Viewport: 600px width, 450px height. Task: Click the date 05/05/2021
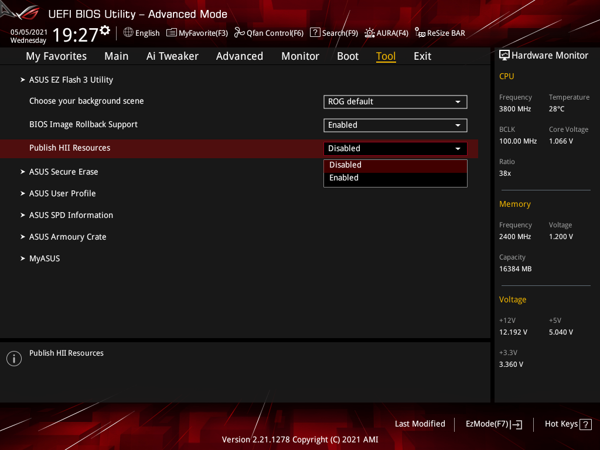[x=29, y=32]
